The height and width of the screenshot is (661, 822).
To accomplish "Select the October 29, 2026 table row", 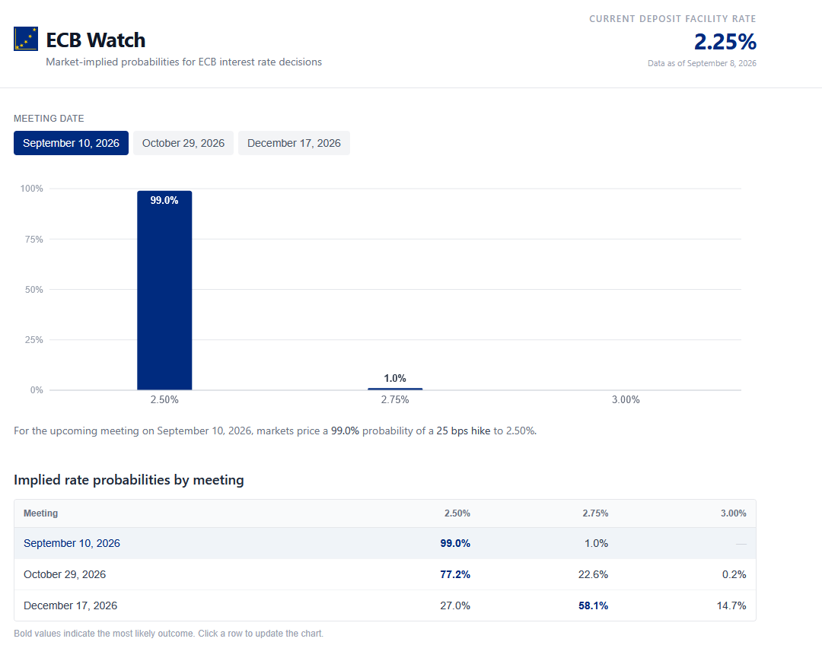I will [385, 574].
